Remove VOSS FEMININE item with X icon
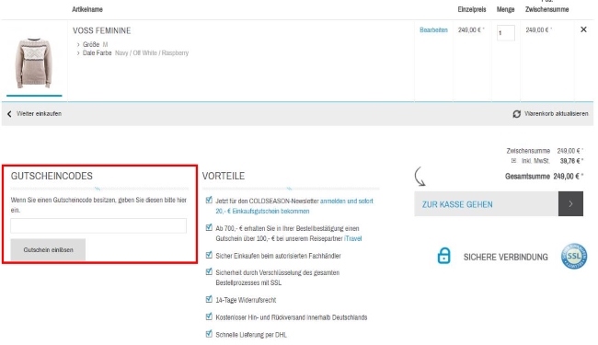The width and height of the screenshot is (598, 345). (583, 29)
